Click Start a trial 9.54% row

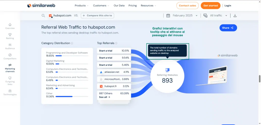tap(114, 58)
